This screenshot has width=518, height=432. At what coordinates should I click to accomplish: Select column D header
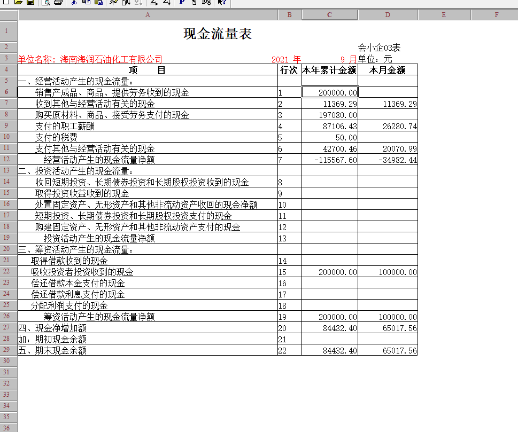388,15
